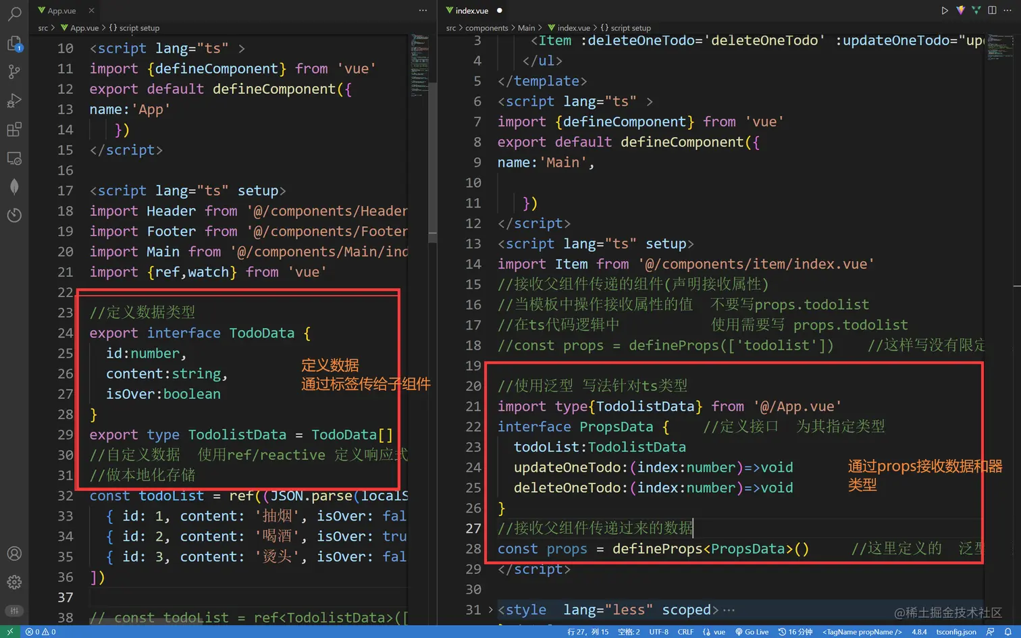The height and width of the screenshot is (638, 1021).
Task: Open the Source Control view
Action: tap(14, 72)
